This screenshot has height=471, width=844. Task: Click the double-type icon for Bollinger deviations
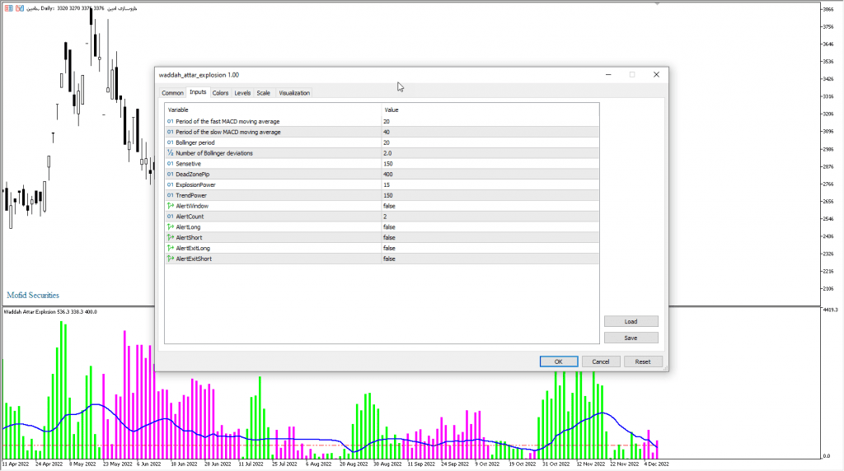coord(171,153)
